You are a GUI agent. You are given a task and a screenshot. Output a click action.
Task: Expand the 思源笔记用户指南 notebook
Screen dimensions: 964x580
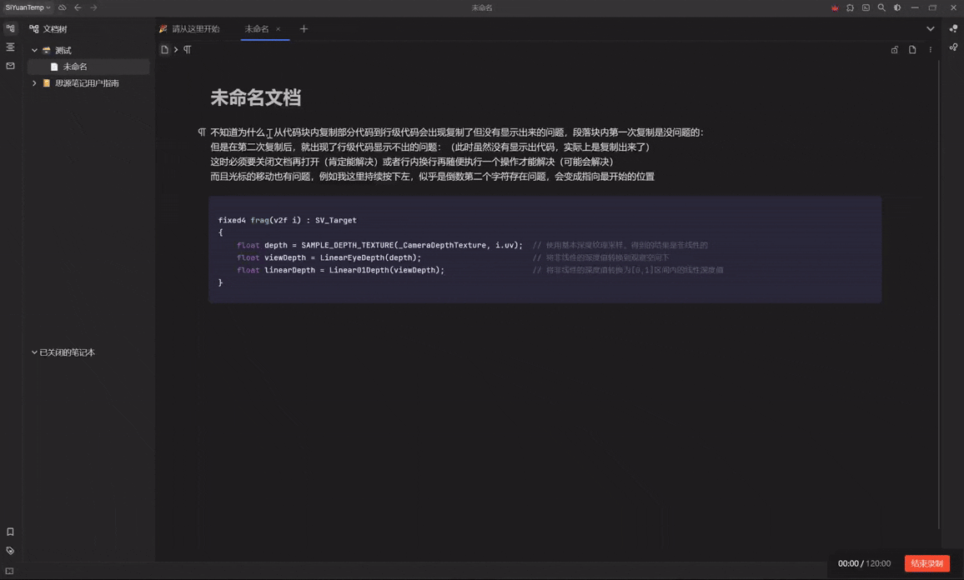pyautogui.click(x=34, y=82)
